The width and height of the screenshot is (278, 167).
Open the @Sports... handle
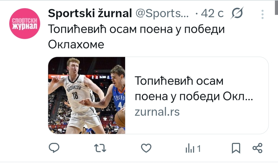(x=162, y=13)
